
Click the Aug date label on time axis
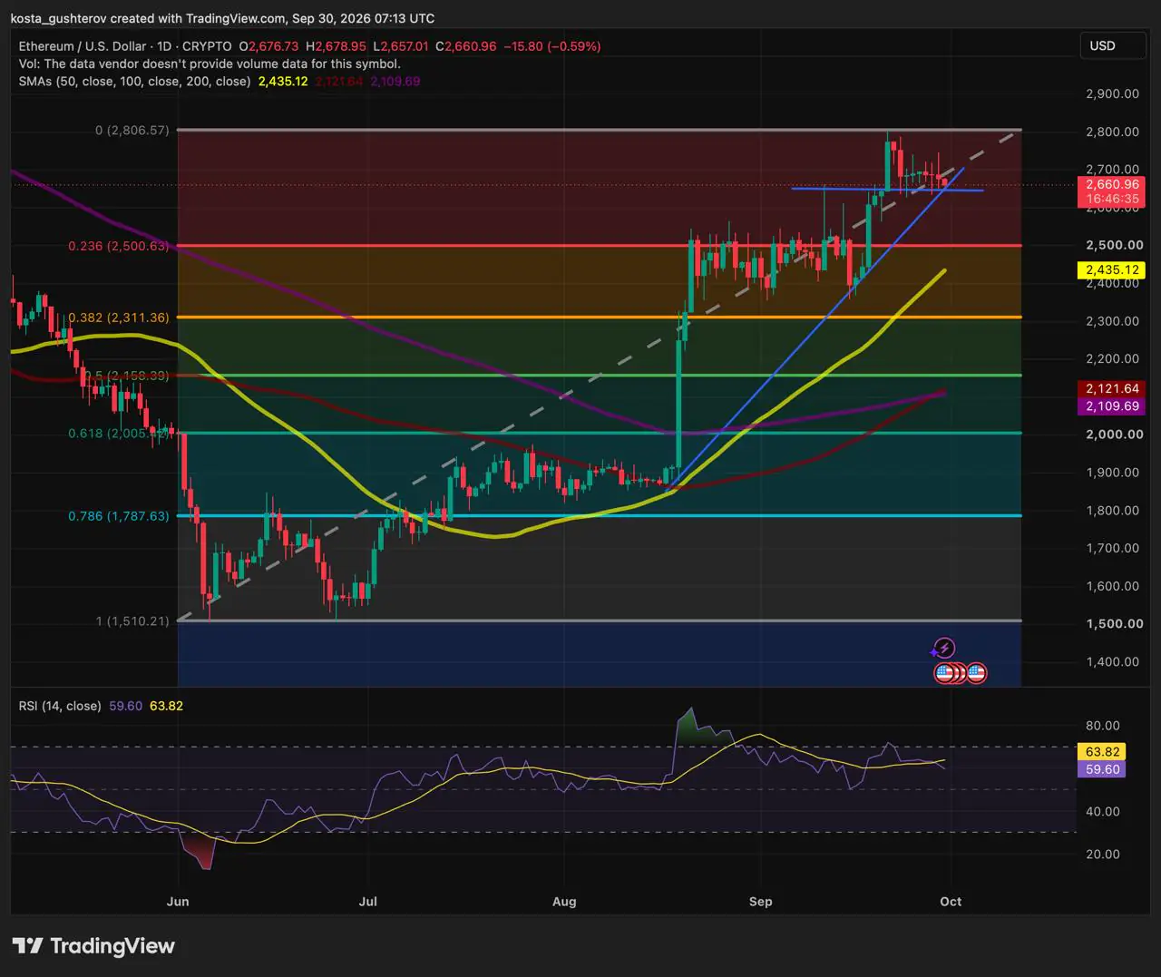coord(564,902)
